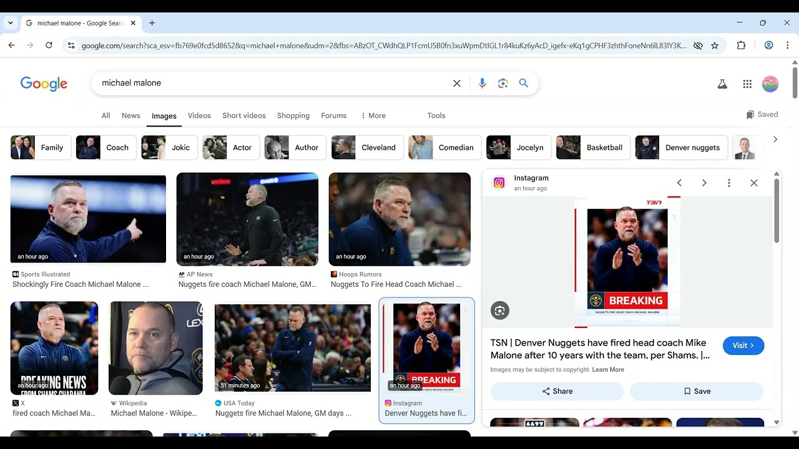This screenshot has height=449, width=799.
Task: Show previous image in preview panel
Action: (x=679, y=183)
